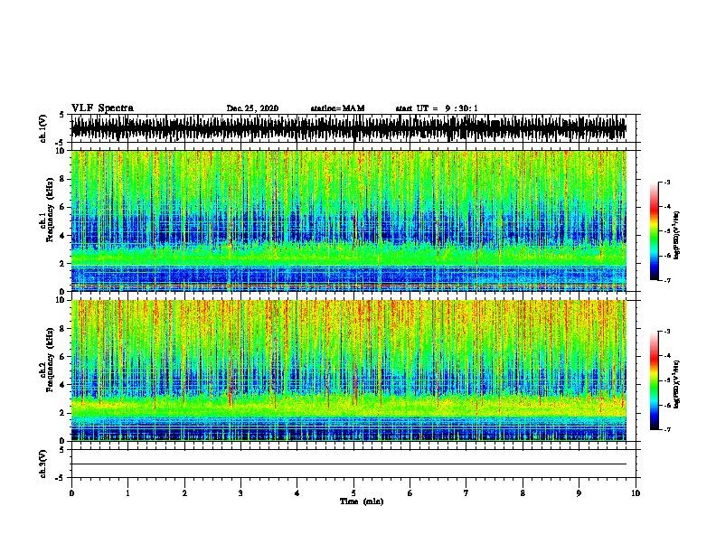Click the time axis tick label "2"
716x553 pixels.
pyautogui.click(x=184, y=493)
